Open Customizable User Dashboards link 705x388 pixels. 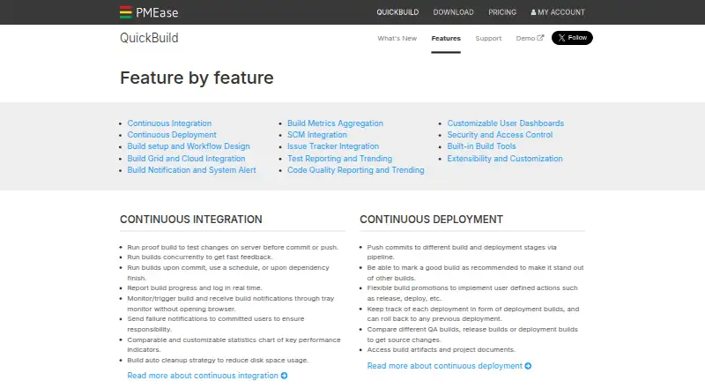(505, 123)
